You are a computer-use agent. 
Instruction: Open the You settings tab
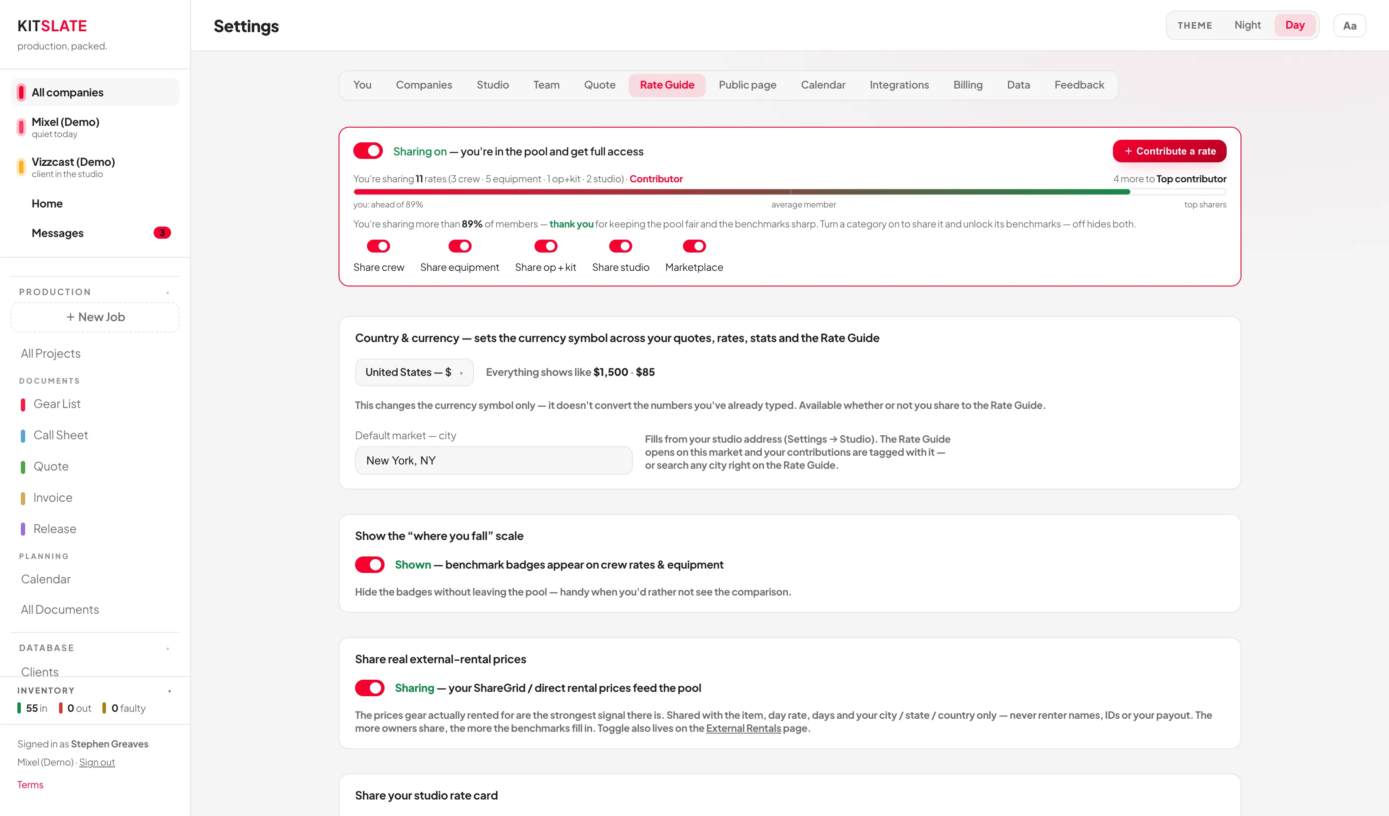point(362,85)
